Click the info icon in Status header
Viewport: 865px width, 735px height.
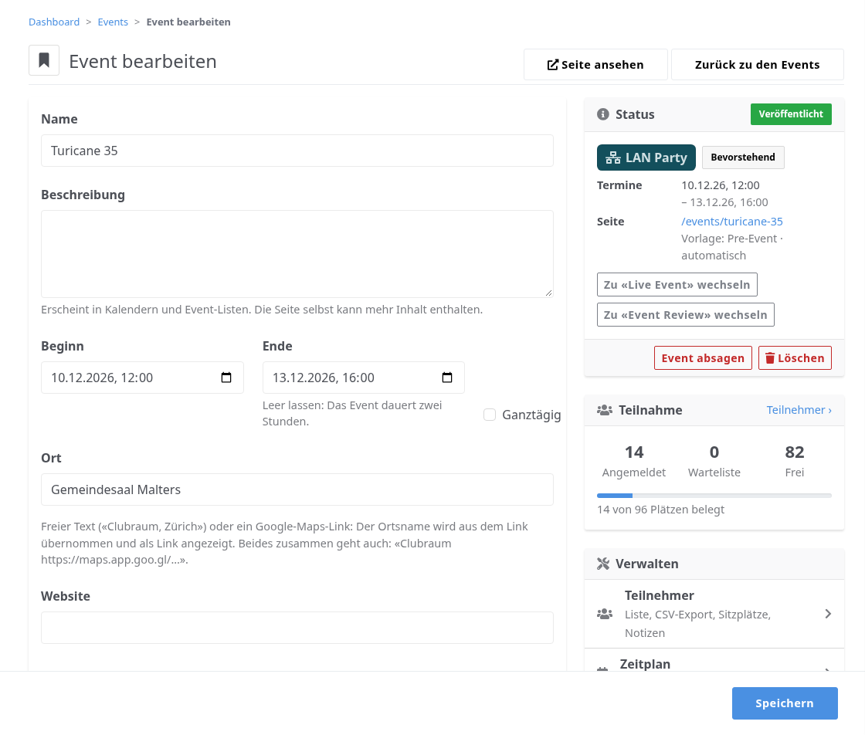point(603,114)
